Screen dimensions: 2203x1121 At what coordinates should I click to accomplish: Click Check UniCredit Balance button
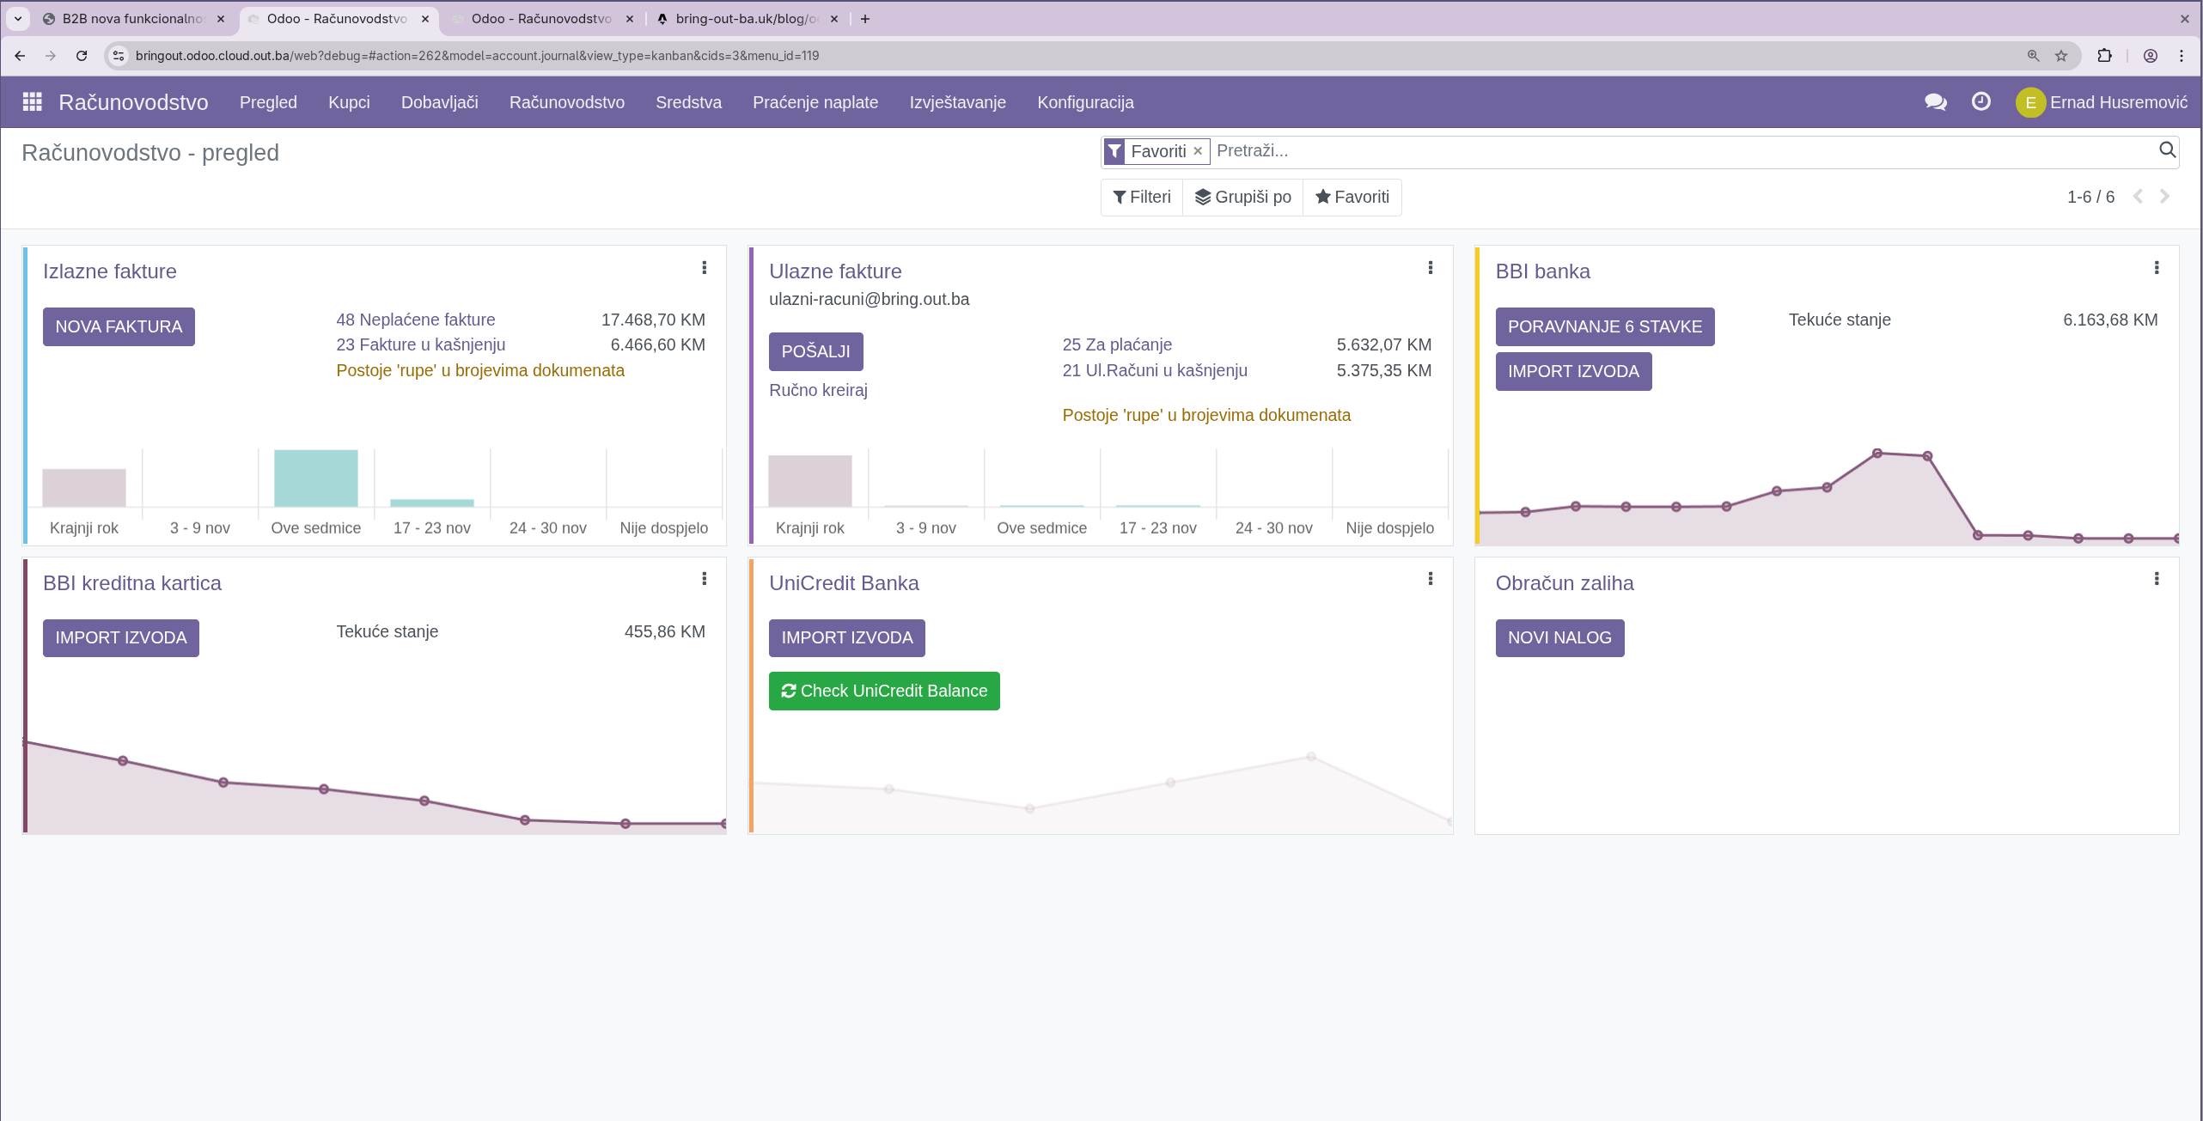tap(883, 691)
